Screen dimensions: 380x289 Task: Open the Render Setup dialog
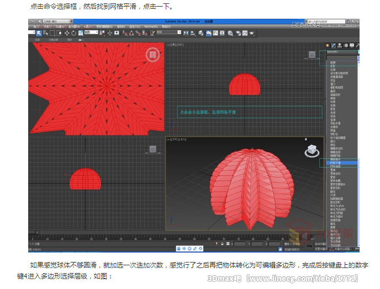[x=238, y=33]
